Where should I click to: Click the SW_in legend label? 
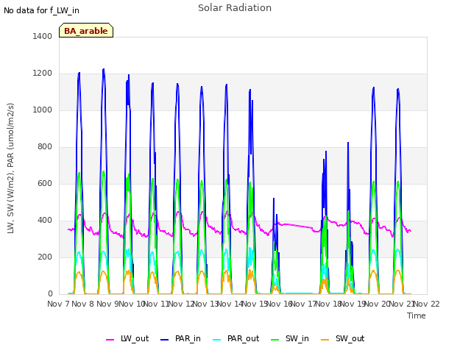[x=297, y=338]
